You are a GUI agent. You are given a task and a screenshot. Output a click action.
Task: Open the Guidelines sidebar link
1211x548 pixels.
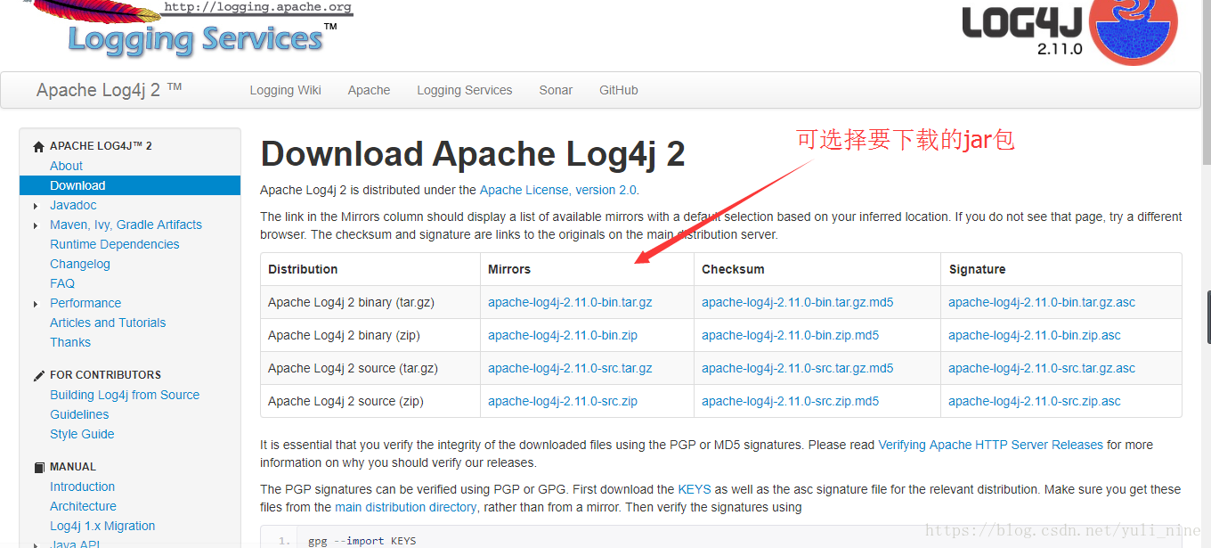79,414
